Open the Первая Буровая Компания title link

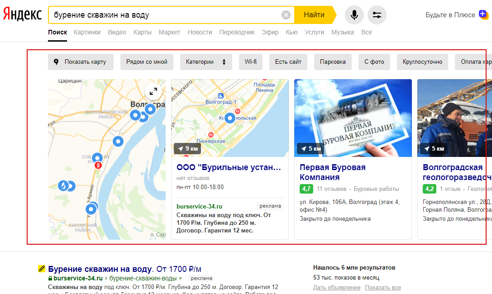click(333, 172)
